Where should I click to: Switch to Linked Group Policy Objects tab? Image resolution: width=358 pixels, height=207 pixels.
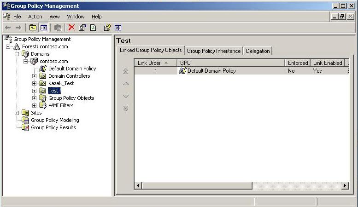(x=151, y=50)
